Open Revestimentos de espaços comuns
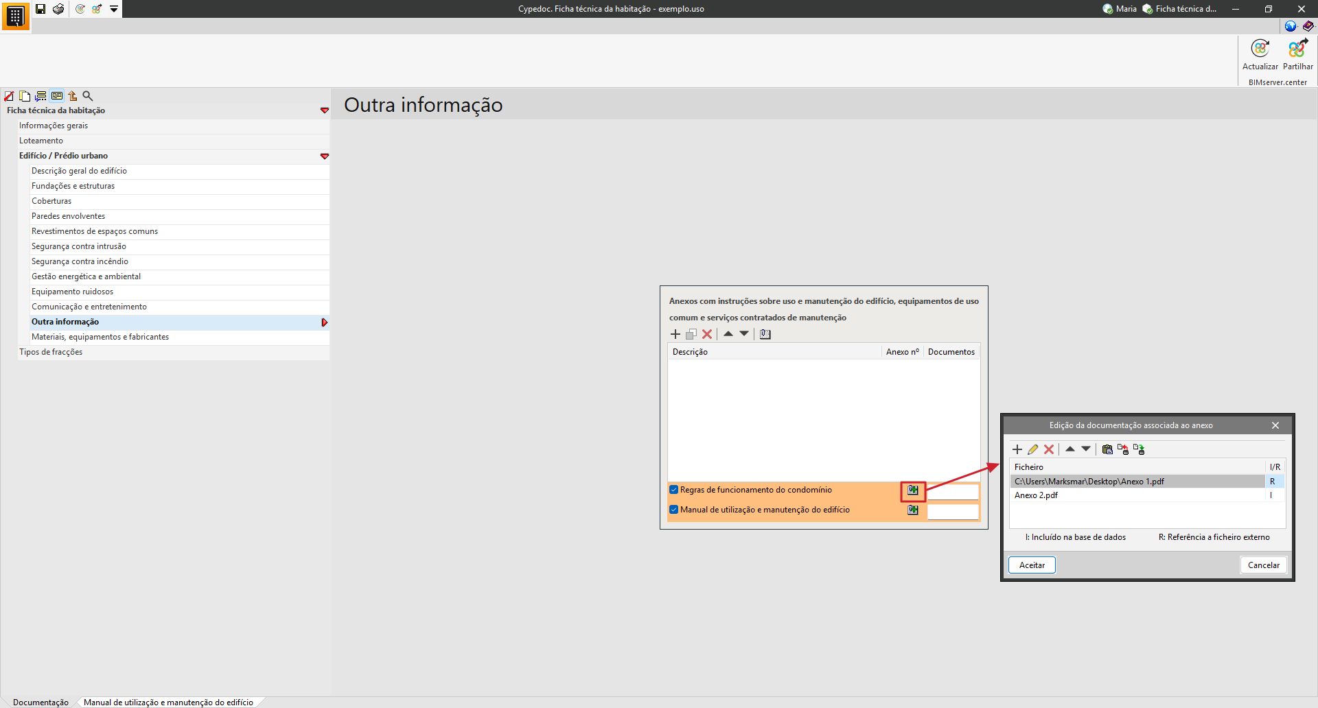 tap(180, 231)
